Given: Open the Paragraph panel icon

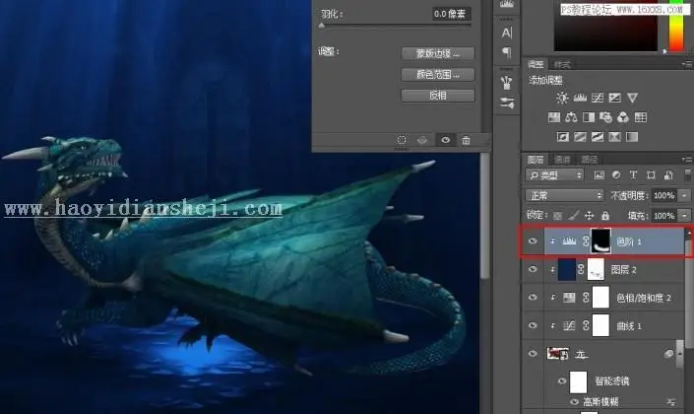Looking at the screenshot, I should 507,52.
